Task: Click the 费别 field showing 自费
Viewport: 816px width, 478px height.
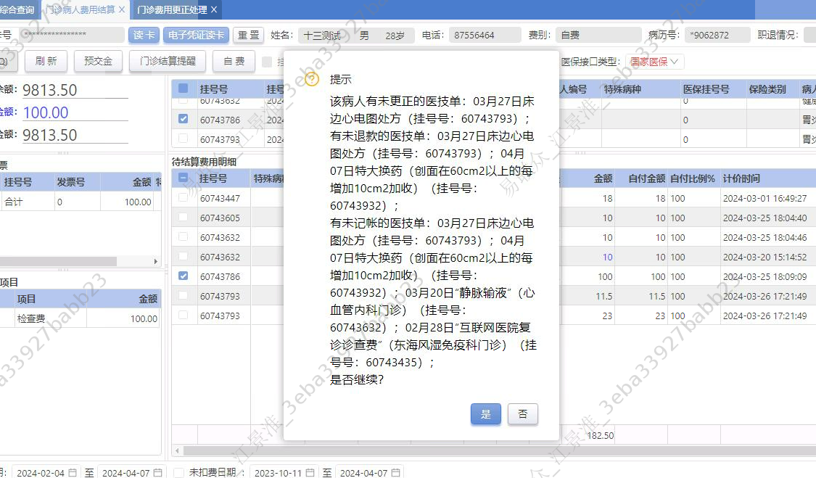Action: (x=598, y=36)
